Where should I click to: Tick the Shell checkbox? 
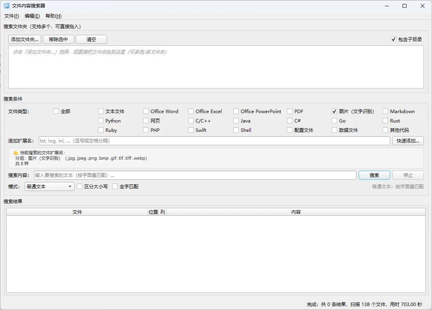tap(236, 130)
